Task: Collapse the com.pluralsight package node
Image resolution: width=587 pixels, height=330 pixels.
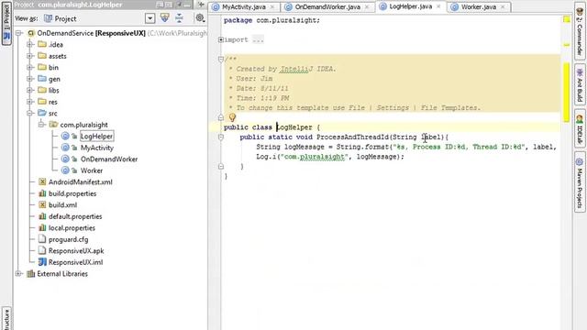Action: click(41, 125)
